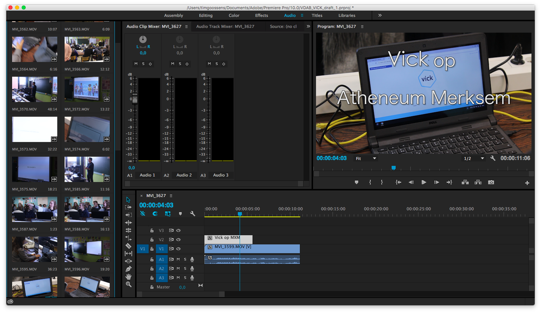
Task: Toggle lock on track V3
Action: pos(152,230)
